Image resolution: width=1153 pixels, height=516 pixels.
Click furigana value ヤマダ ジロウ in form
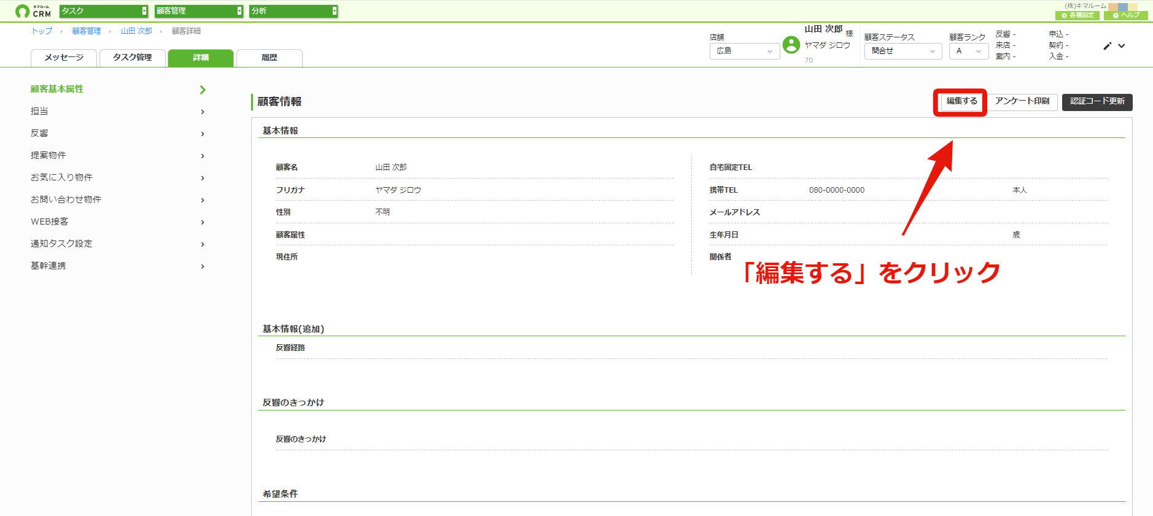pyautogui.click(x=398, y=190)
